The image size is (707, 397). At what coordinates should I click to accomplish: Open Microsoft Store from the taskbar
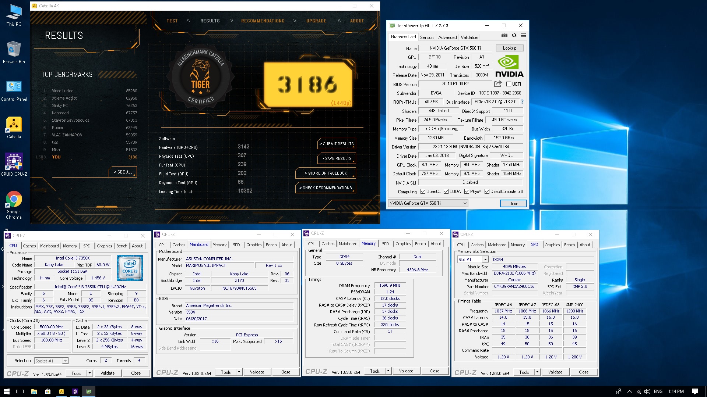48,391
